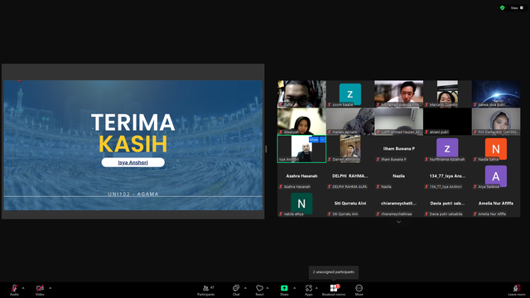Screen dimensions: 530x298
Task: Open the React emoji menu
Action: tap(259, 290)
